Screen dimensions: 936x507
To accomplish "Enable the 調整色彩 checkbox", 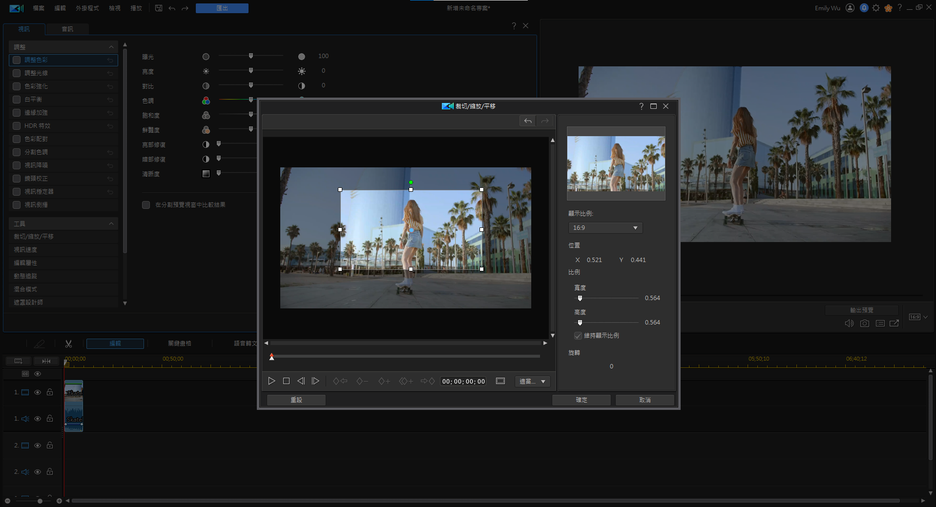I will click(x=17, y=60).
